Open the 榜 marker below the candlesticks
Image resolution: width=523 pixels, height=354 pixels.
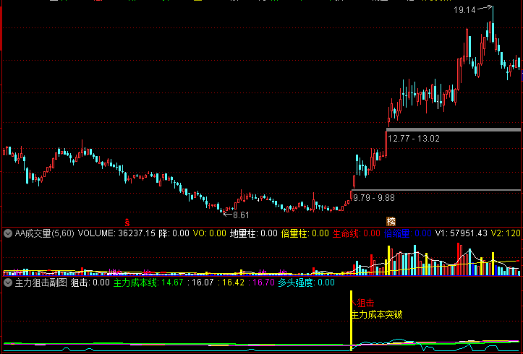391,222
